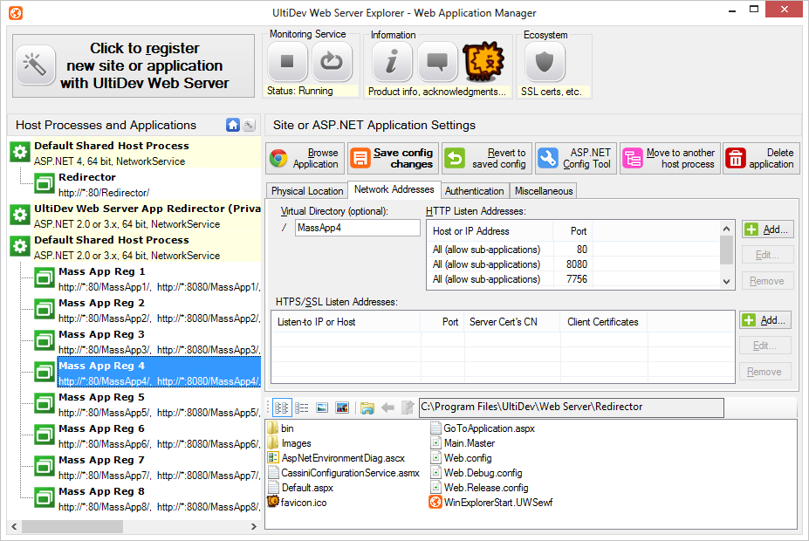
Task: Click the Virtual Directory MassApp4 field
Action: click(x=358, y=228)
